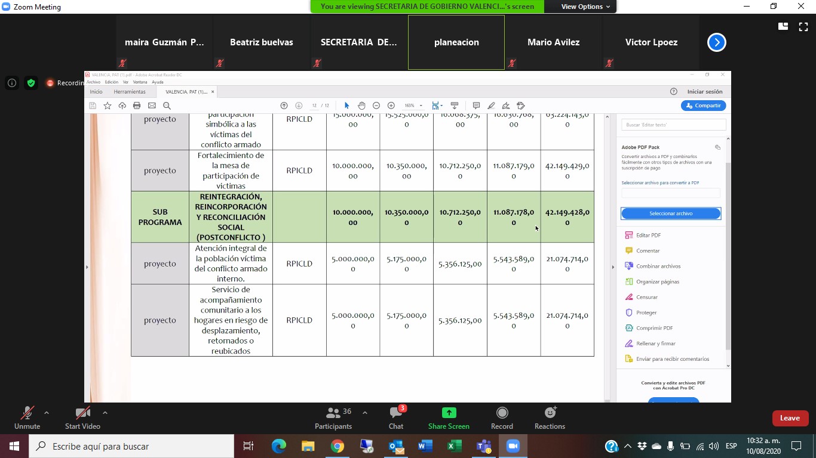Screen dimensions: 816x458
Task: Unmute the microphone
Action: coord(27,418)
